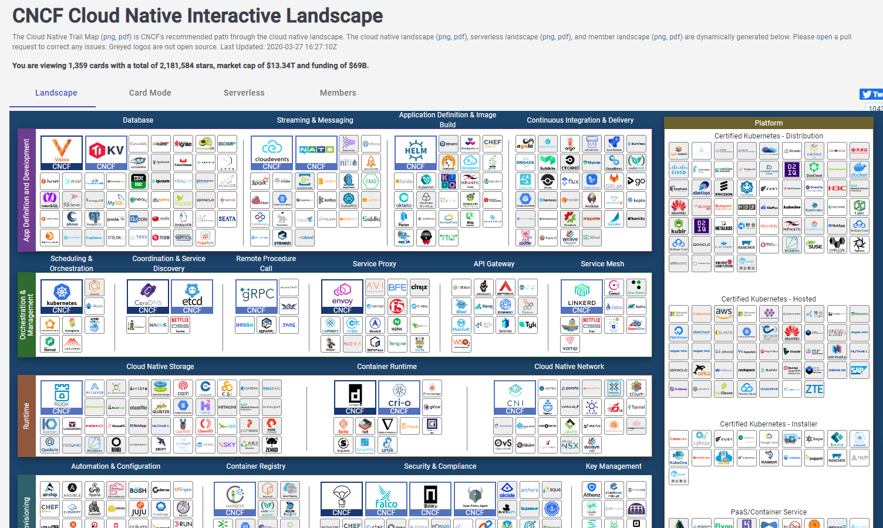The width and height of the screenshot is (883, 528).
Task: Select the CoreDNS project card
Action: coord(148,297)
